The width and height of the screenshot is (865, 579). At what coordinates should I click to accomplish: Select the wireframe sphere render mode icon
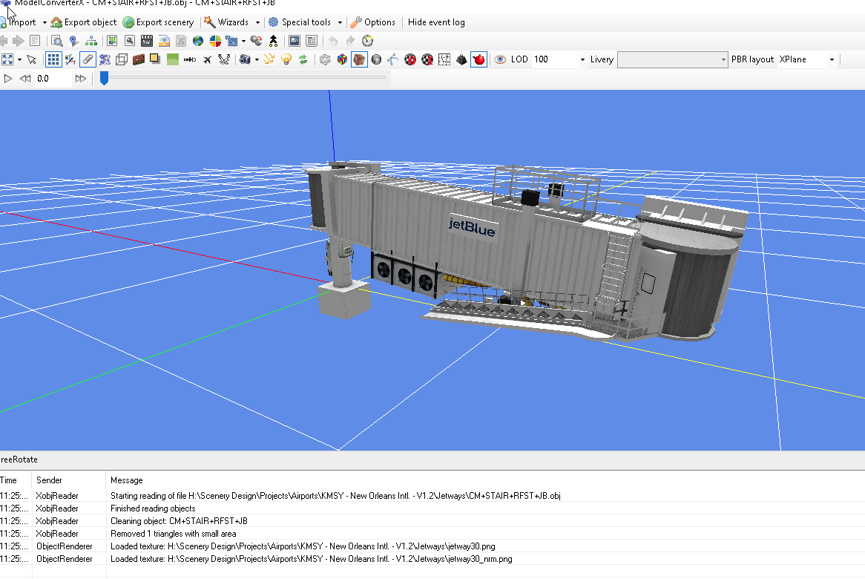pyautogui.click(x=325, y=59)
